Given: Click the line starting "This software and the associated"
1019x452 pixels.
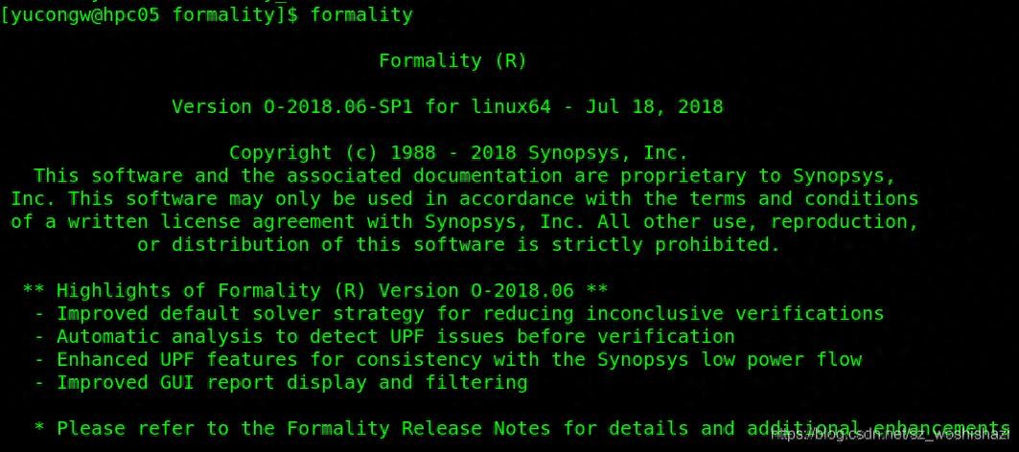Looking at the screenshot, I should coord(465,176).
